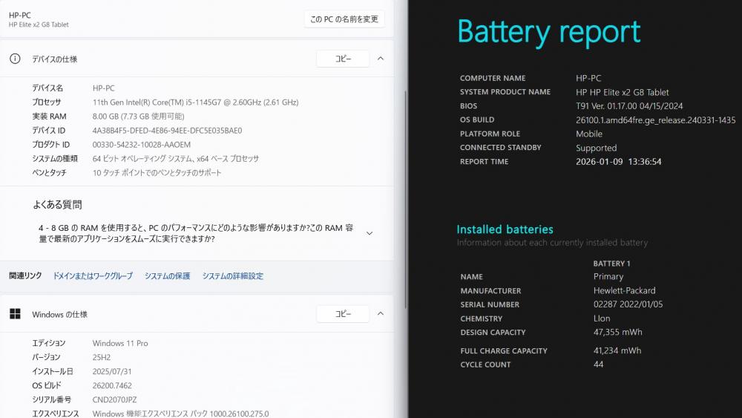Select experience pack 1000.26100.275.0 text
This screenshot has height=418, width=742.
click(x=180, y=414)
